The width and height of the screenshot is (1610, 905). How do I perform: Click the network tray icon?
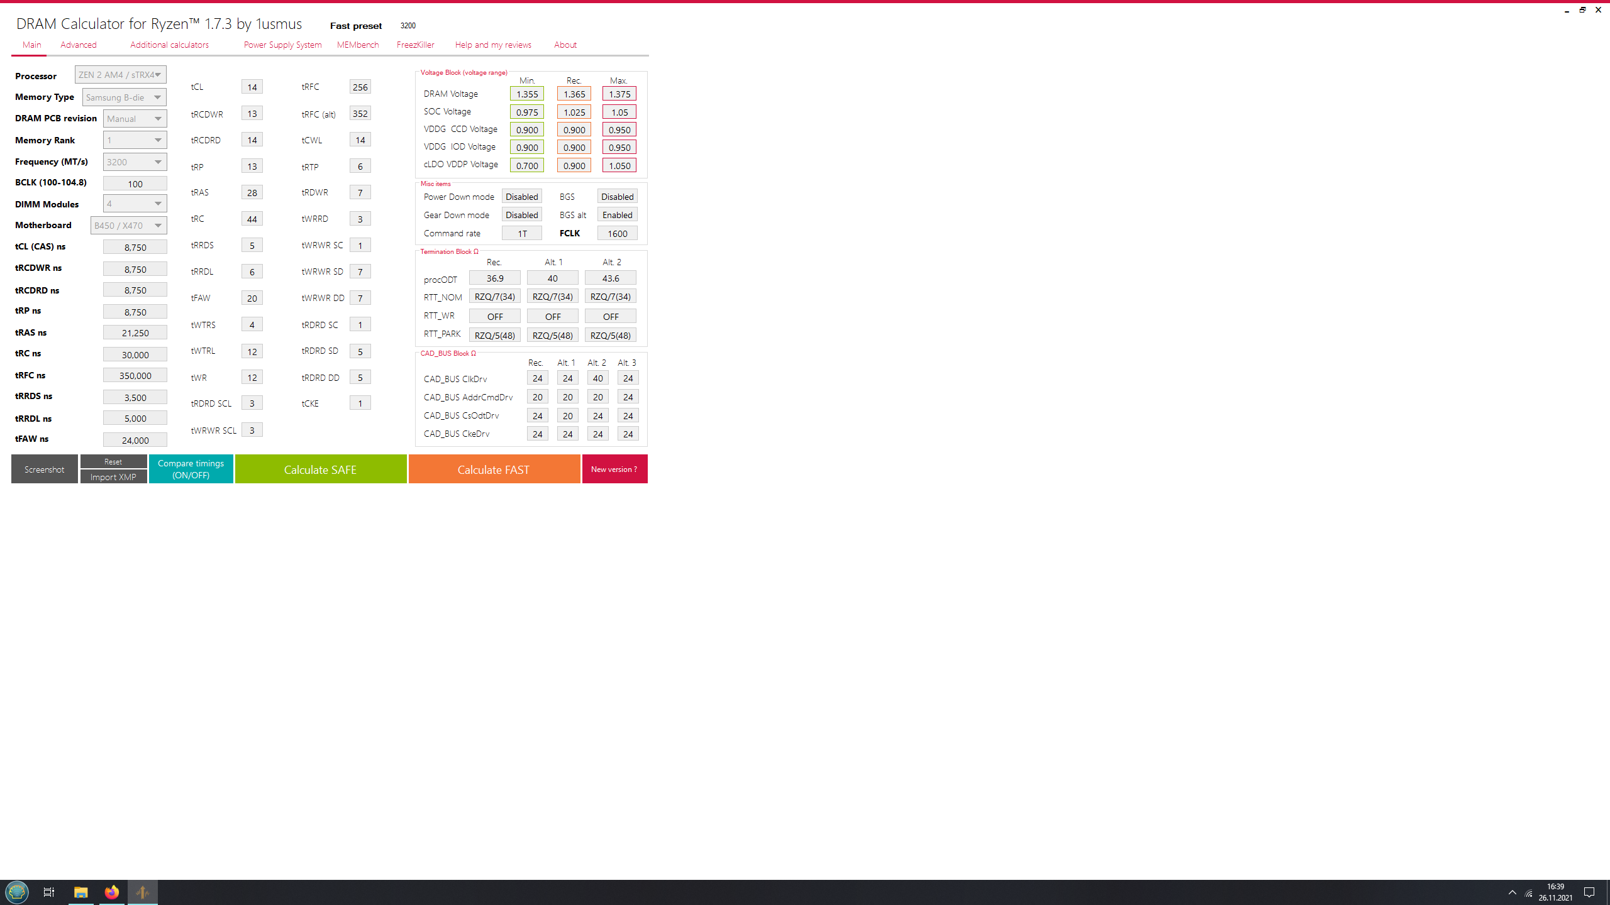point(1529,893)
